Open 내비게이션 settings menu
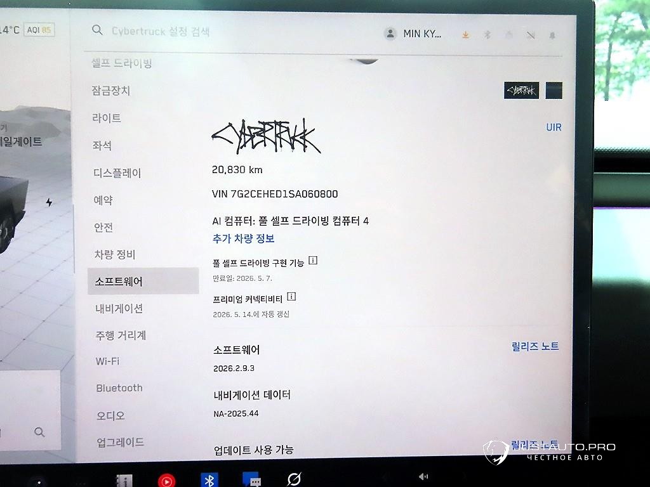The image size is (650, 487). pyautogui.click(x=119, y=309)
